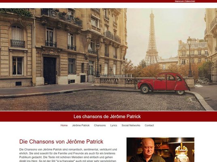Image resolution: width=217 pixels, height=162 pixels.
Task: Select the Home menu item
Action: tap(64, 125)
